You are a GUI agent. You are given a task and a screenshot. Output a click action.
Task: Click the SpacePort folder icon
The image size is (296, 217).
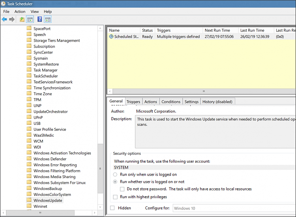click(x=29, y=28)
